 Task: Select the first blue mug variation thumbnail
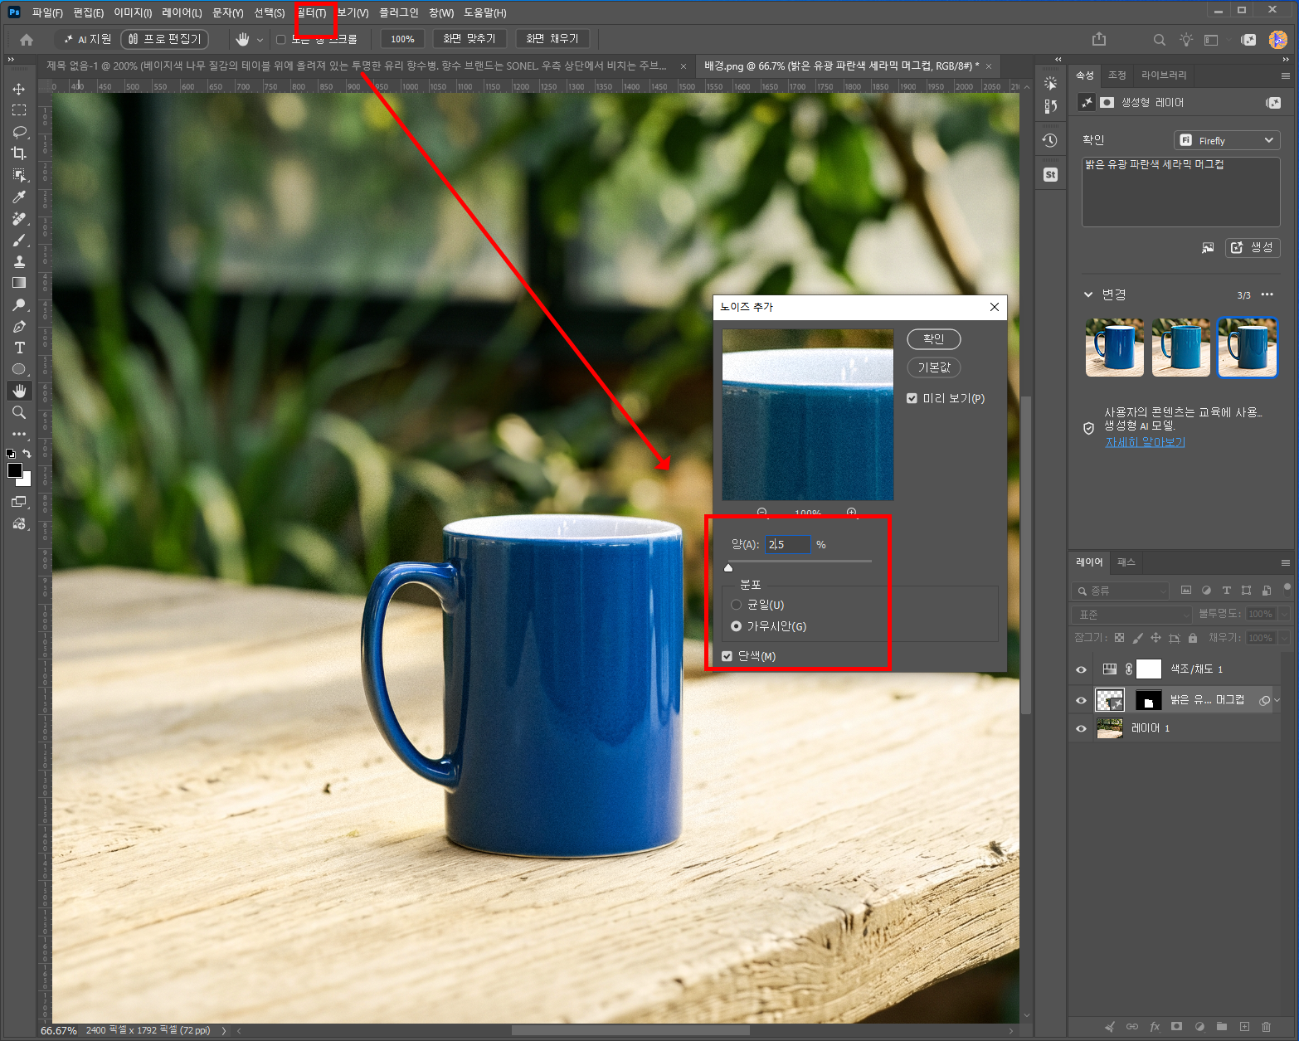coord(1115,348)
